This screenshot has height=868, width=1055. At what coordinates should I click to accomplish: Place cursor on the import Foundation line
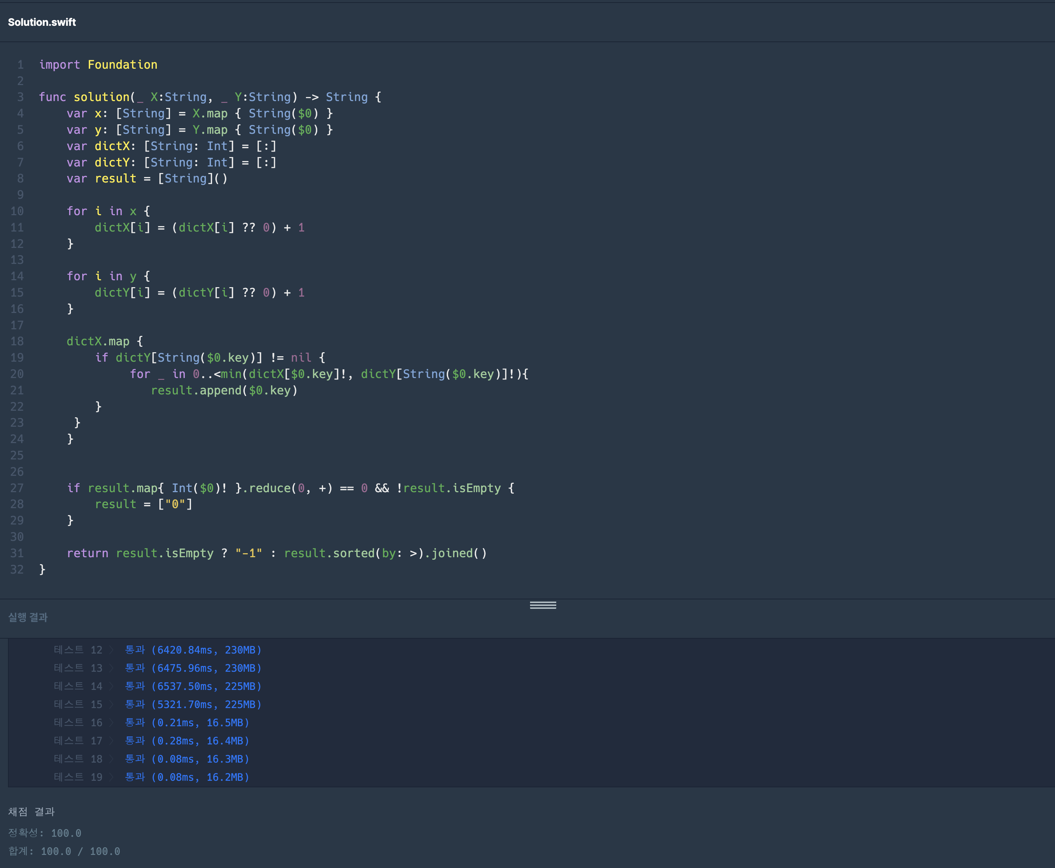98,64
